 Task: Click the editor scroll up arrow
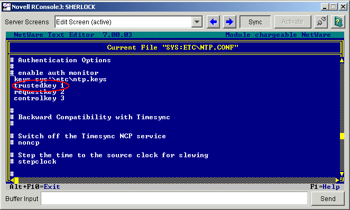click(x=342, y=60)
